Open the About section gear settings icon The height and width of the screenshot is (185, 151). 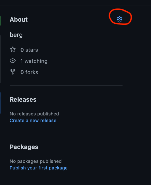[119, 19]
